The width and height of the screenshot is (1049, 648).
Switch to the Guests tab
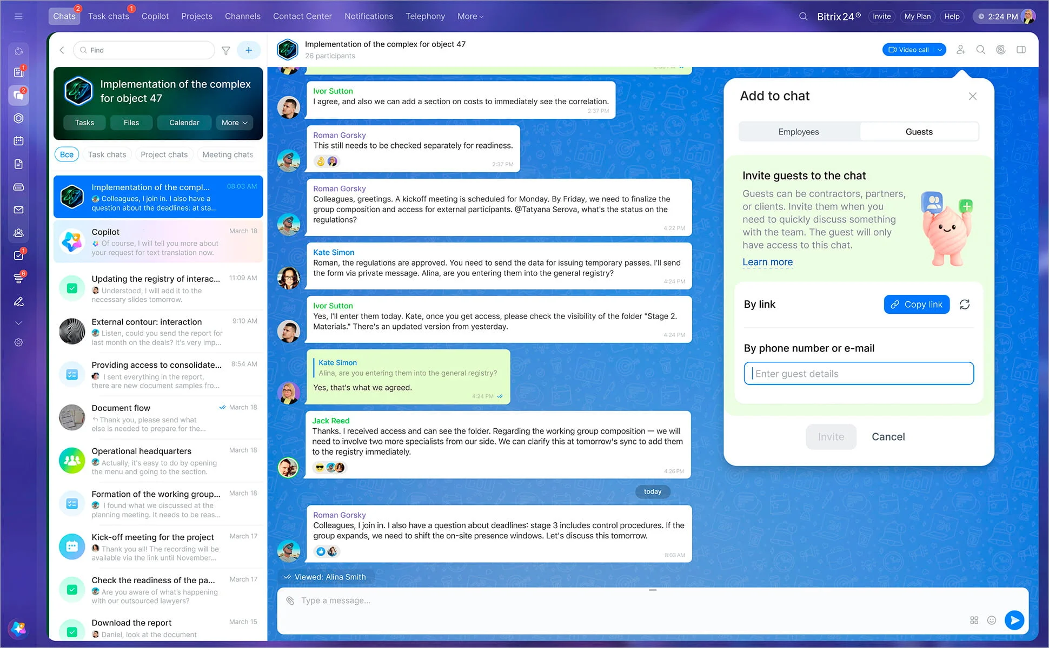click(919, 132)
